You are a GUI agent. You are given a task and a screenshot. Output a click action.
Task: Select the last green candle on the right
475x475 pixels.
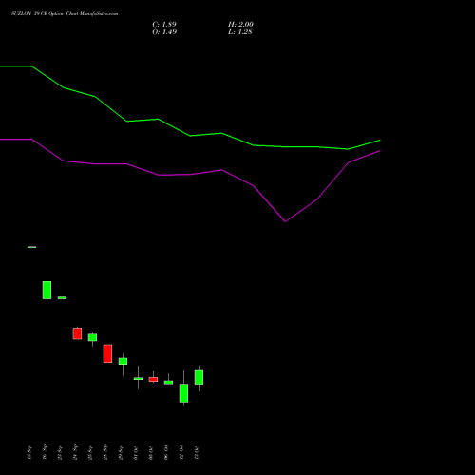(199, 377)
